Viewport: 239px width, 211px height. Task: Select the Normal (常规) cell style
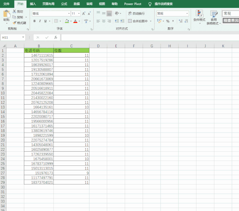point(230,13)
